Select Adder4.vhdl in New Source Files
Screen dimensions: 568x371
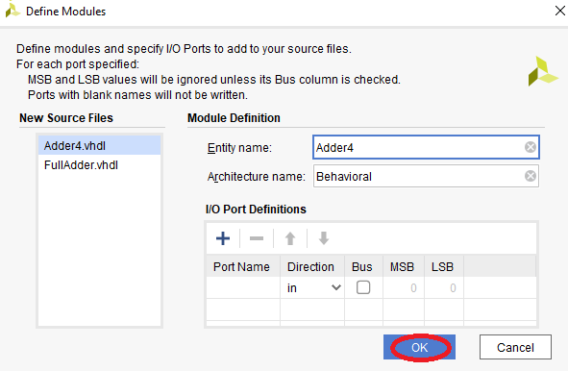click(99, 146)
